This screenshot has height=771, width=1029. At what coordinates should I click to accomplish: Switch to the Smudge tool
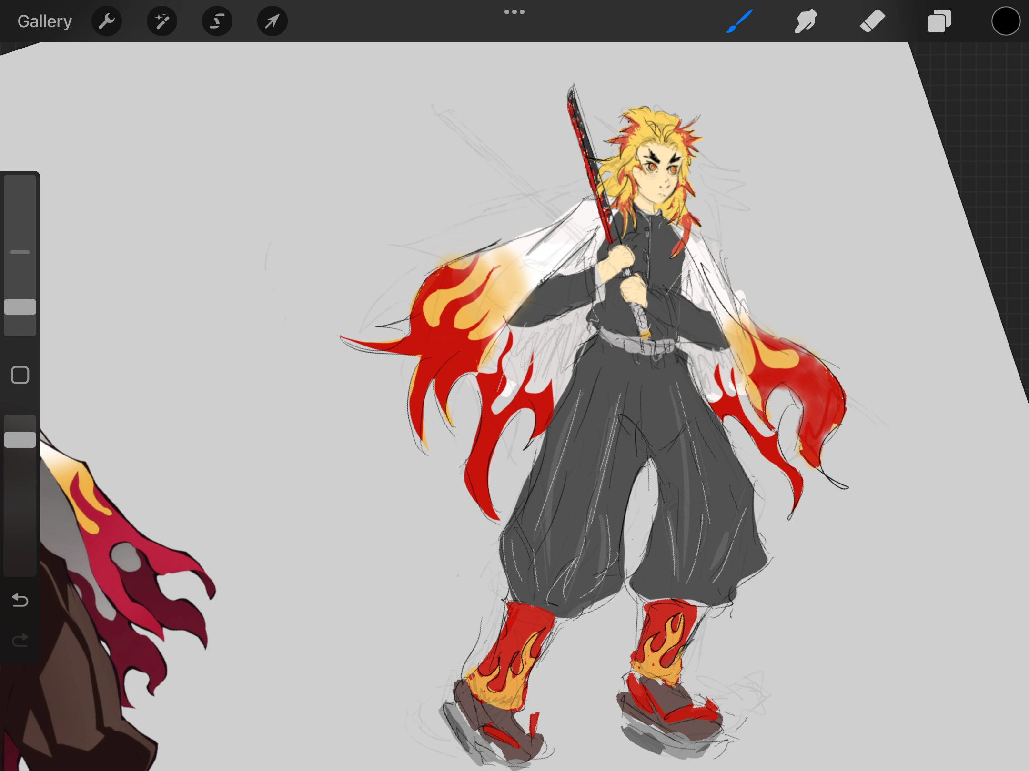806,21
